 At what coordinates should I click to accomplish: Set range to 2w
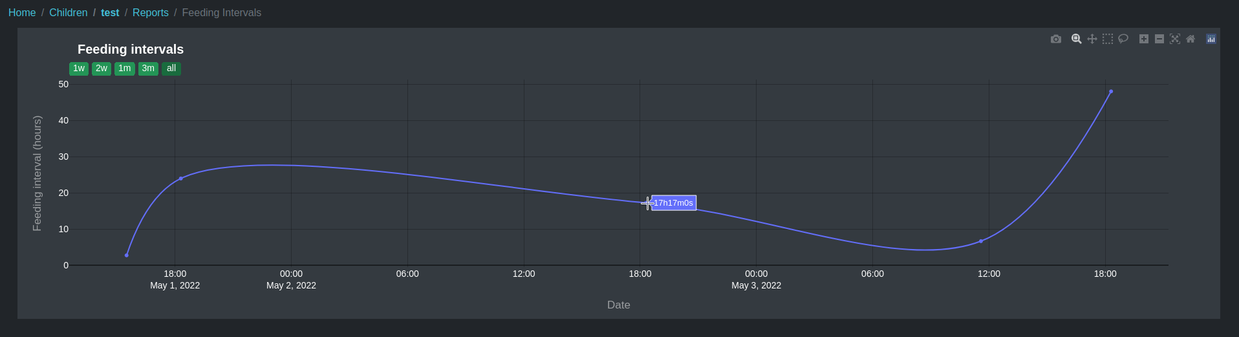tap(102, 69)
